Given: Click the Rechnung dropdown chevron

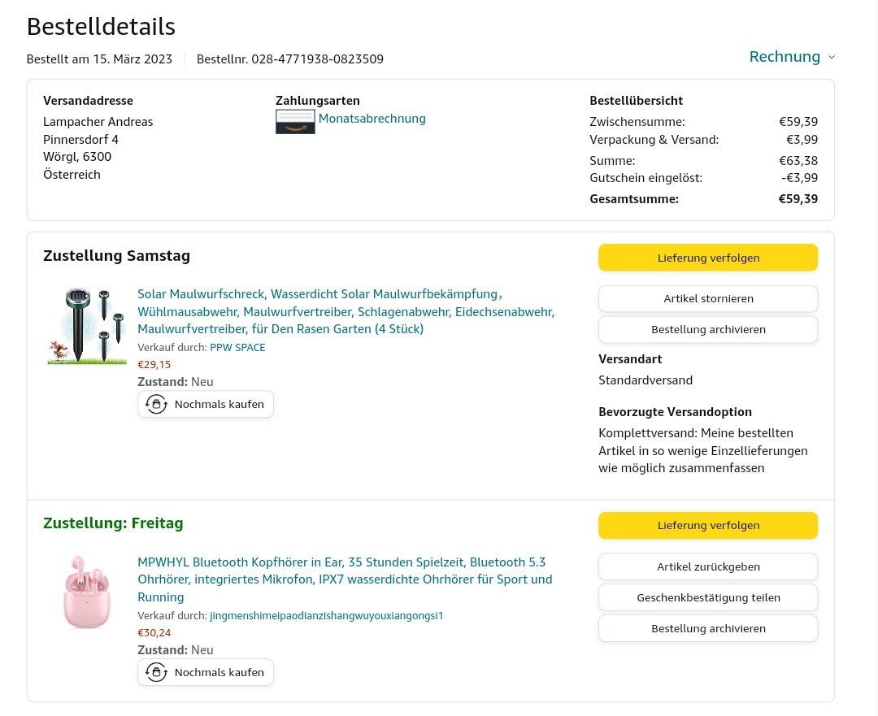Looking at the screenshot, I should coord(831,57).
